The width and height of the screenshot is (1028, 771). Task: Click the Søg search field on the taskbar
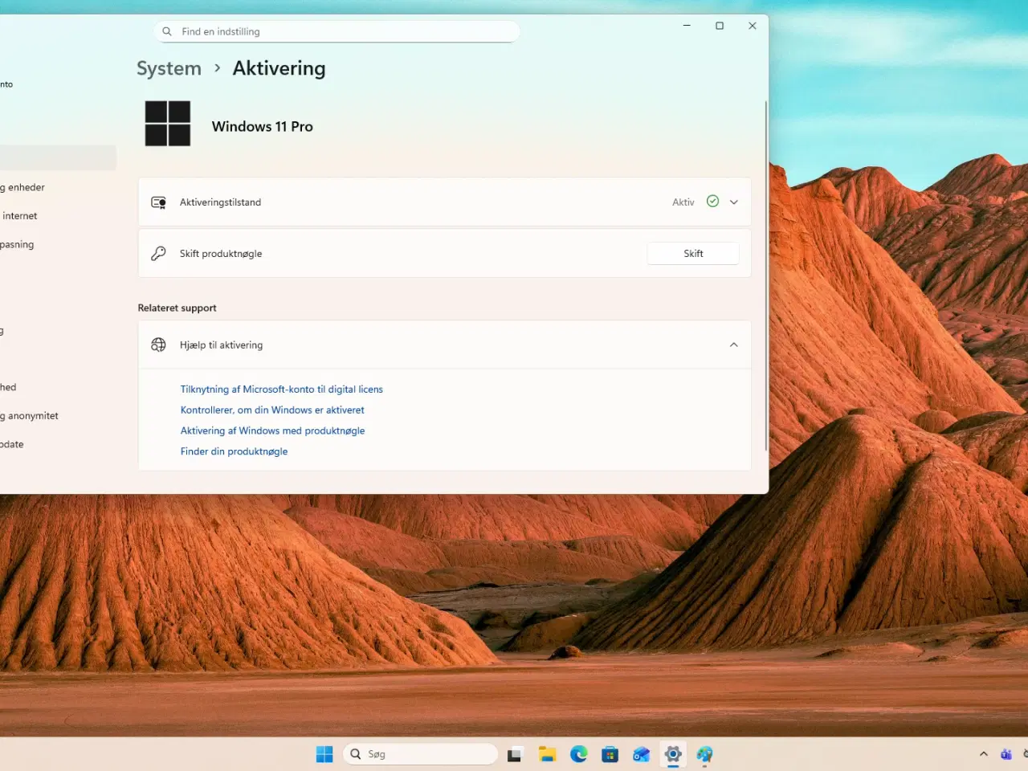click(x=420, y=753)
